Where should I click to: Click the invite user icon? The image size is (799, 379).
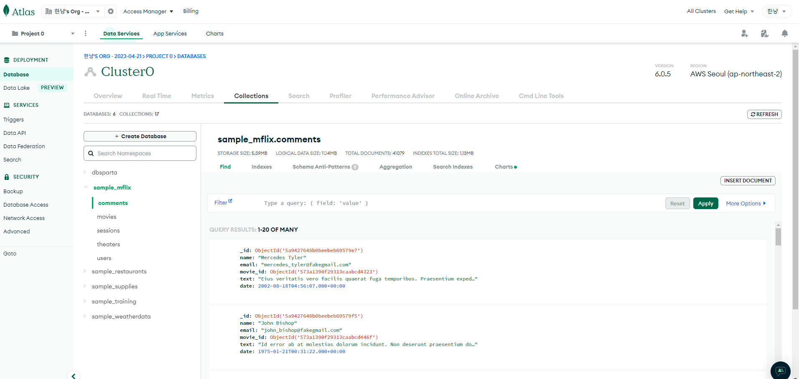tap(745, 33)
